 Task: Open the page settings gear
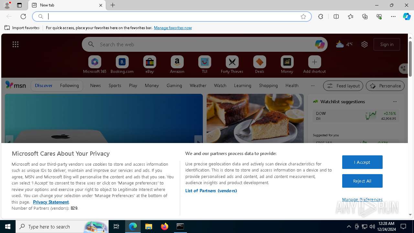365,44
